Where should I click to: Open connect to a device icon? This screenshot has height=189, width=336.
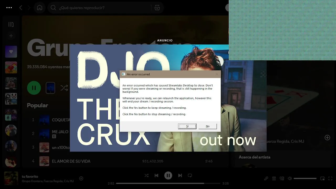click(x=282, y=178)
